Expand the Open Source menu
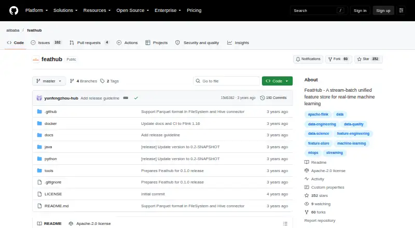Image resolution: width=415 pixels, height=228 pixels. 133,10
